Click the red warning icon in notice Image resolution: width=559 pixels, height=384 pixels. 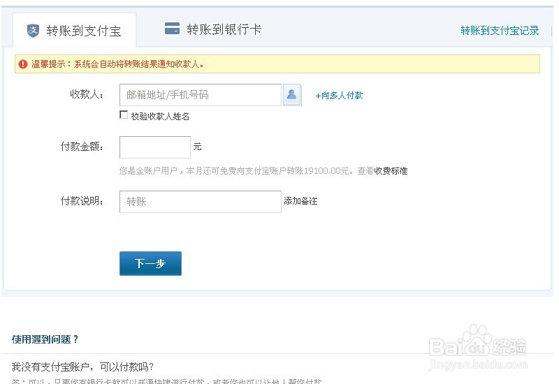[x=23, y=64]
